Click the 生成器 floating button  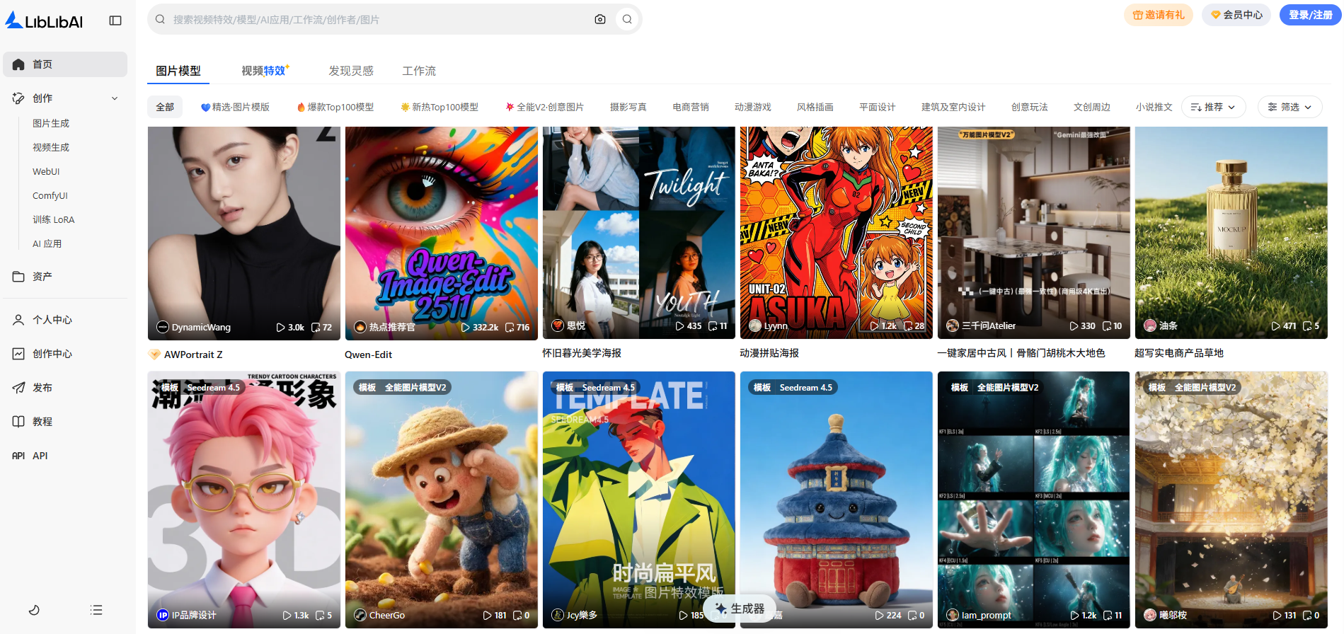pos(740,609)
